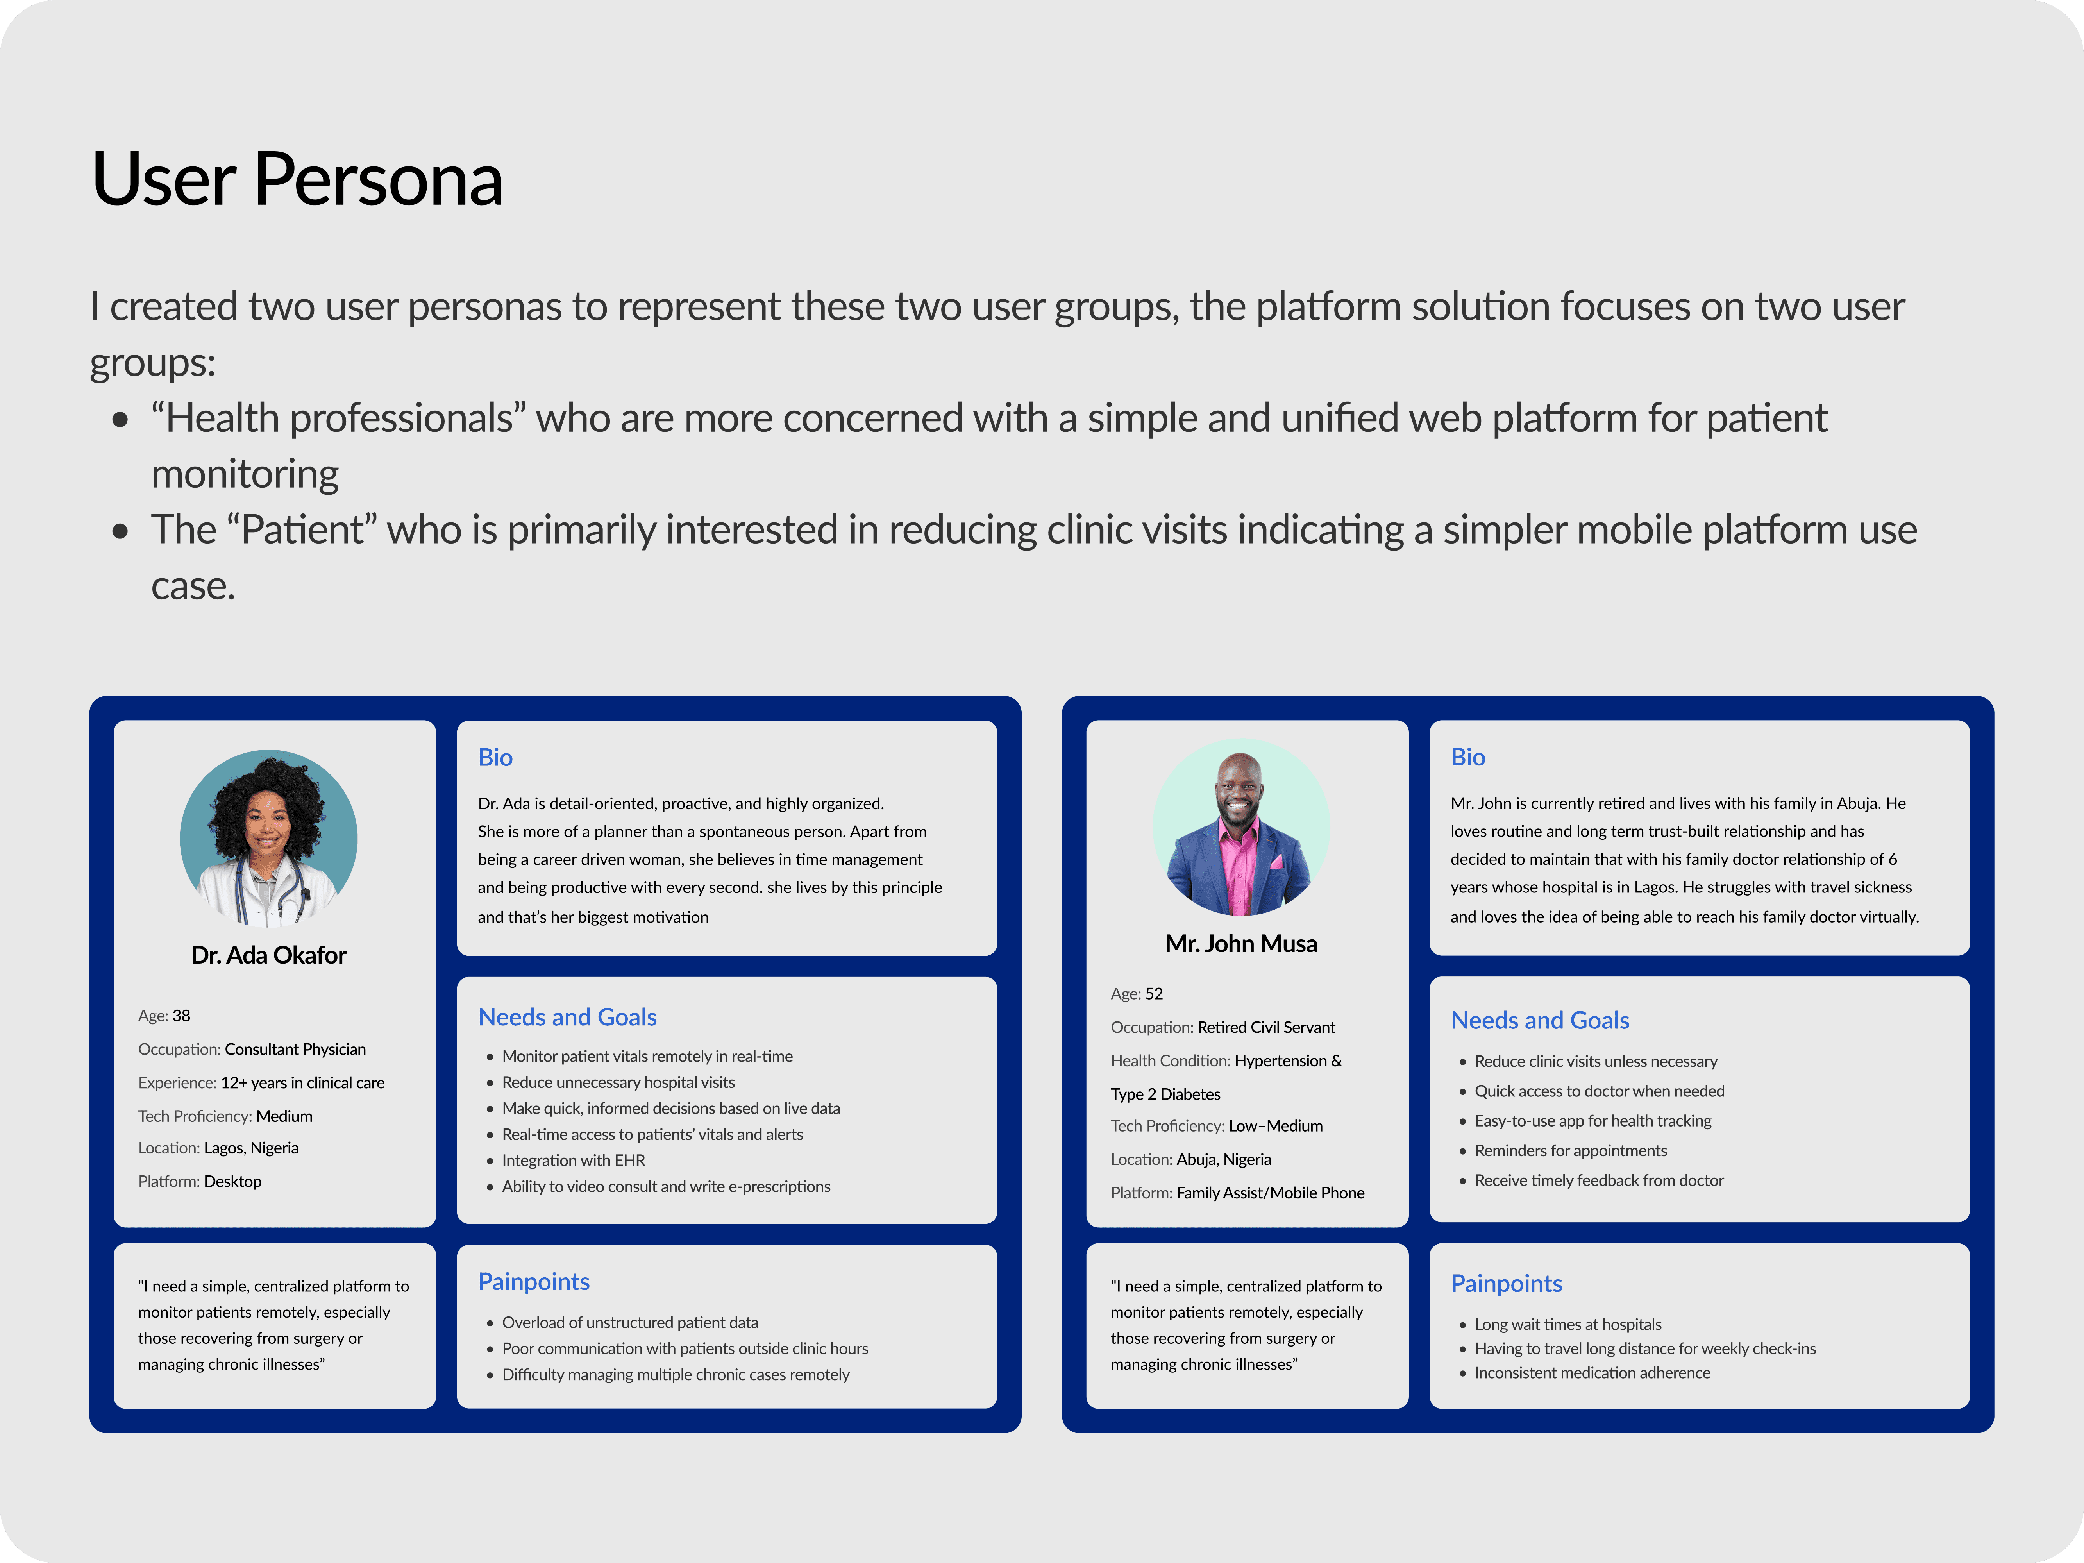Click the quote card under Dr. Ada
The height and width of the screenshot is (1563, 2084).
pyautogui.click(x=274, y=1325)
